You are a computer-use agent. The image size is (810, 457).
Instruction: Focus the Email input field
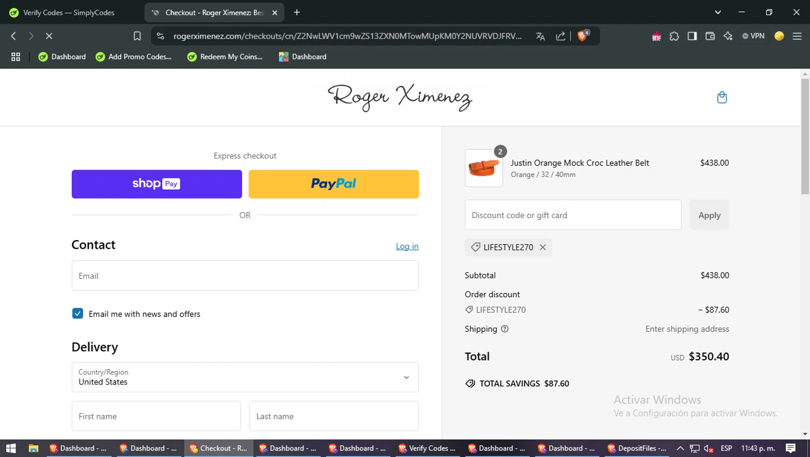click(245, 276)
